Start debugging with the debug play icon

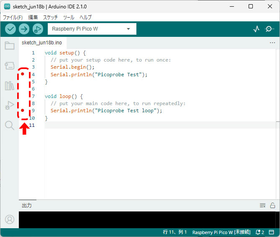(38, 29)
